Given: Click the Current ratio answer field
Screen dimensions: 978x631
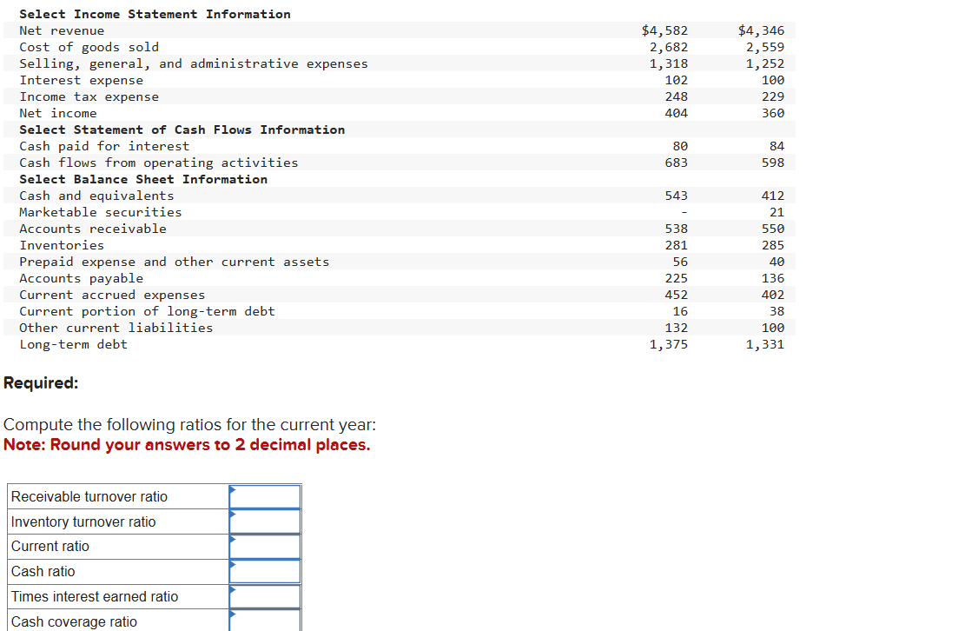Looking at the screenshot, I should coord(265,547).
